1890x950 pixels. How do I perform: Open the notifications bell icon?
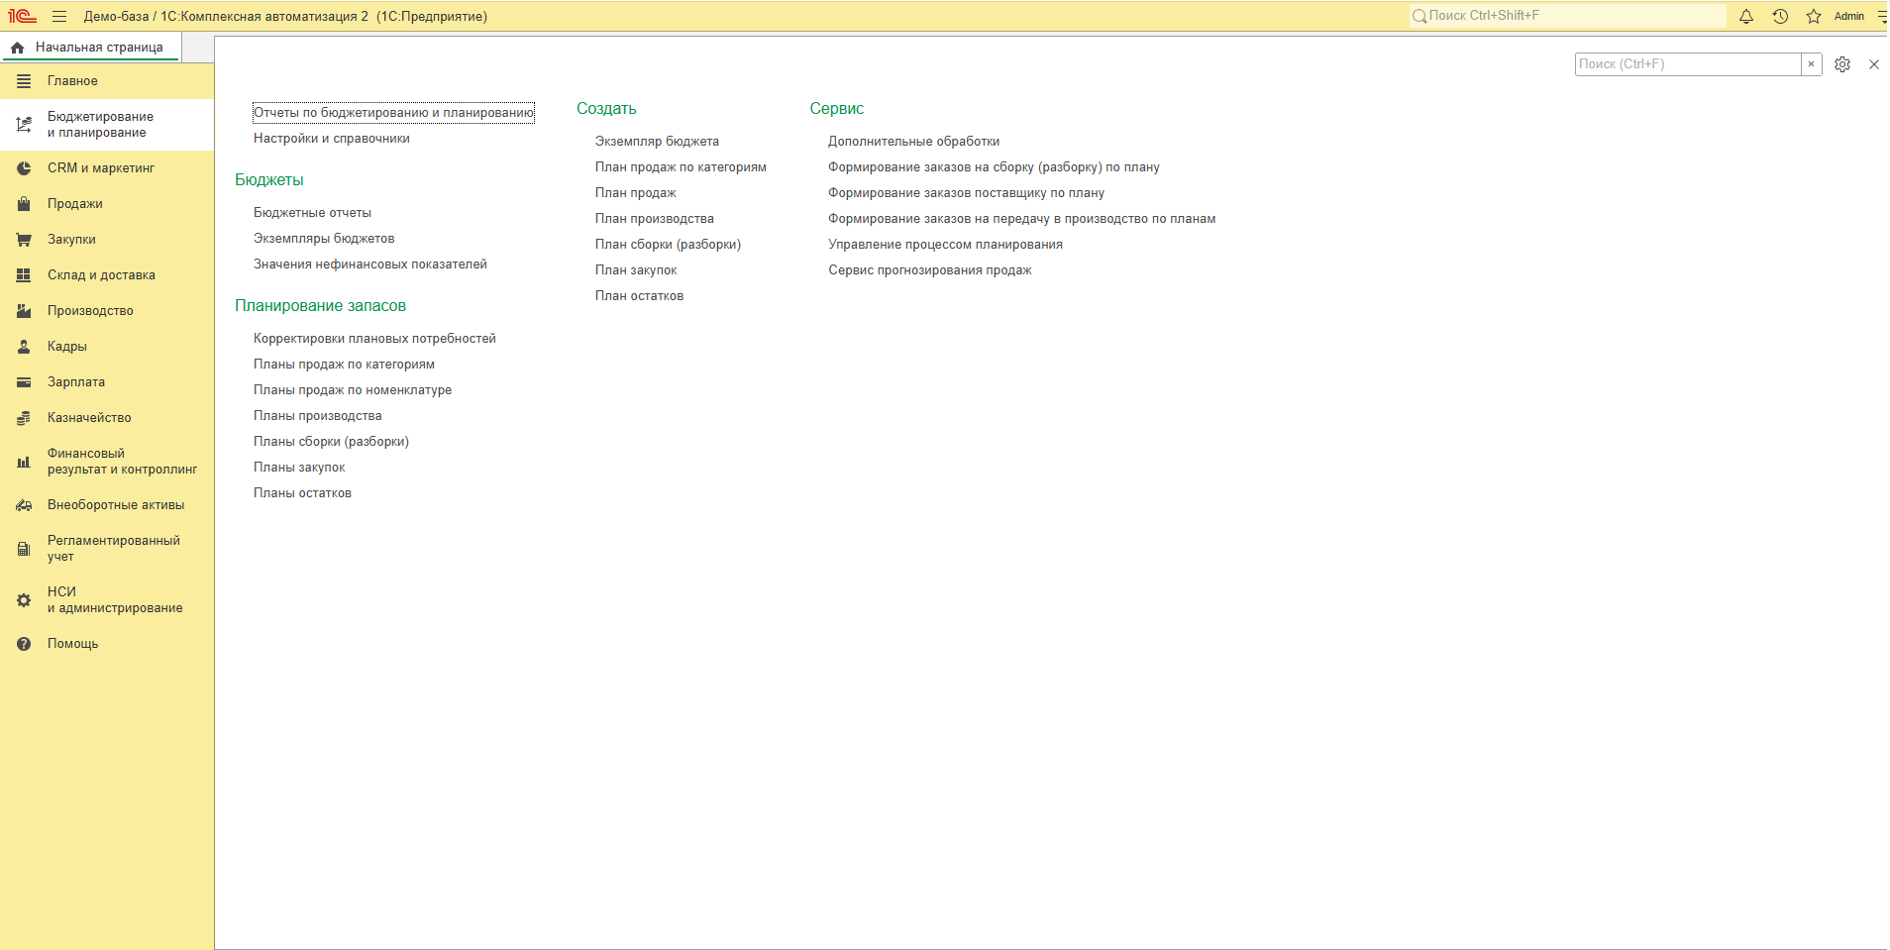pos(1746,16)
